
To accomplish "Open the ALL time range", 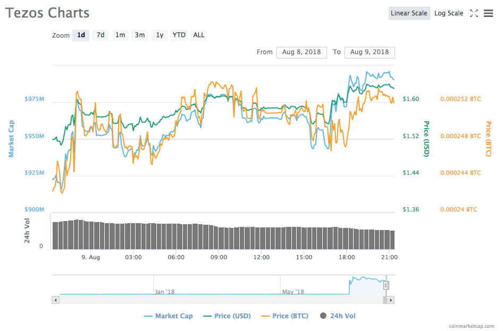I will [x=198, y=35].
